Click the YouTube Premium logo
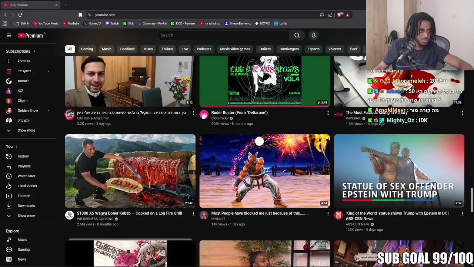This screenshot has width=474, height=267. click(30, 35)
